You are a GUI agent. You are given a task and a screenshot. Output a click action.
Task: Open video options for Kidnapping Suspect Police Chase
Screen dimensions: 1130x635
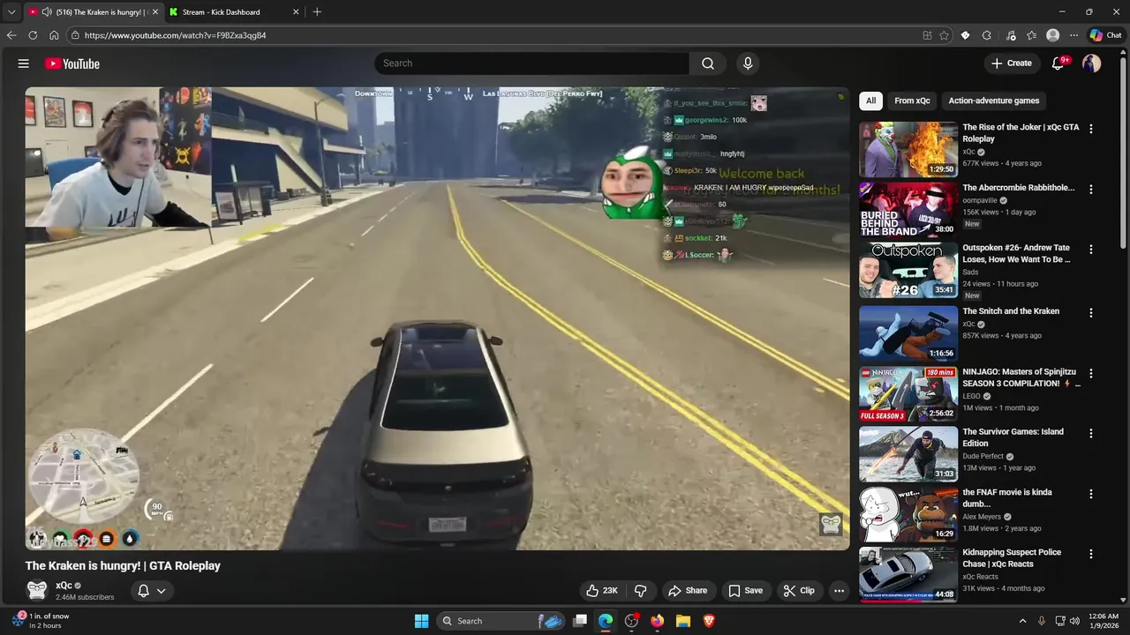tap(1091, 555)
